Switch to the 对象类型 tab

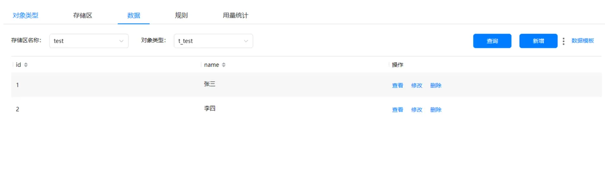25,16
